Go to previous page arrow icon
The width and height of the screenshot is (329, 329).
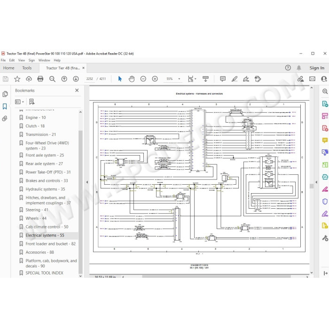click(x=64, y=79)
